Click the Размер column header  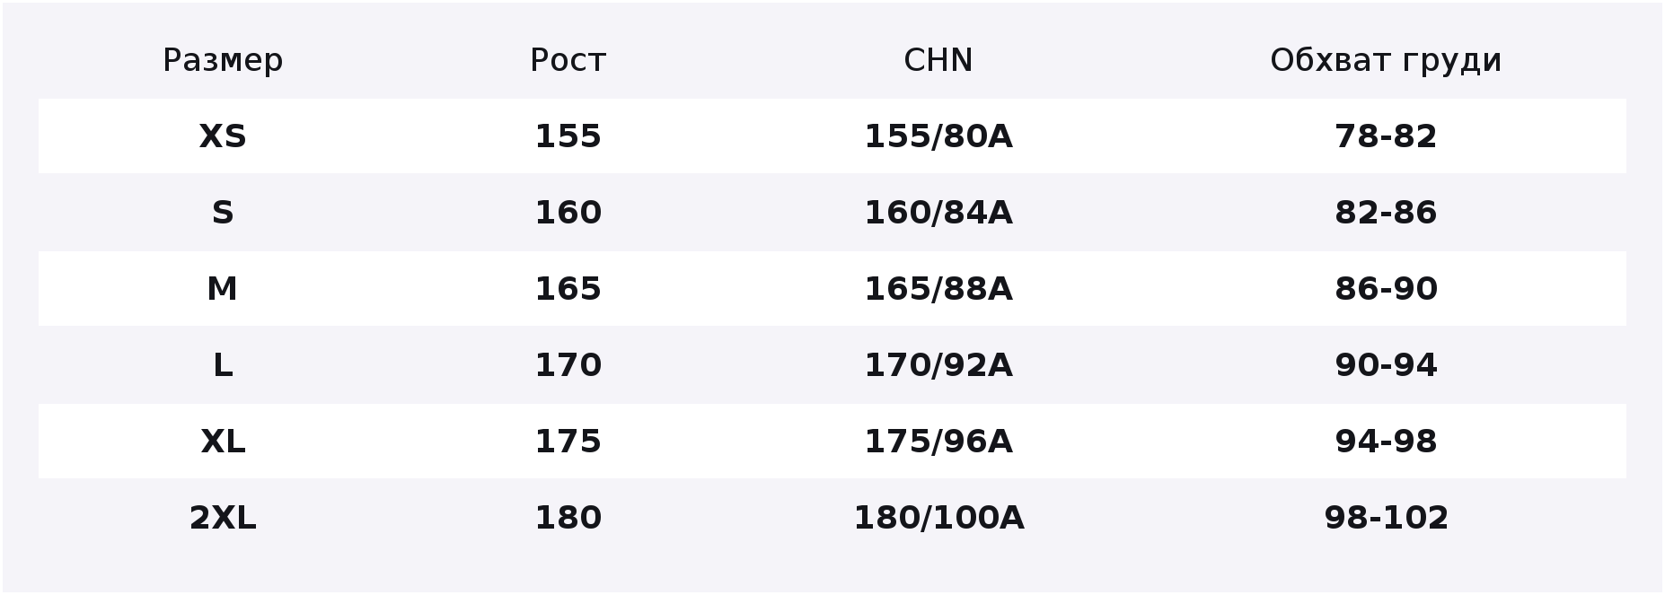pos(223,61)
